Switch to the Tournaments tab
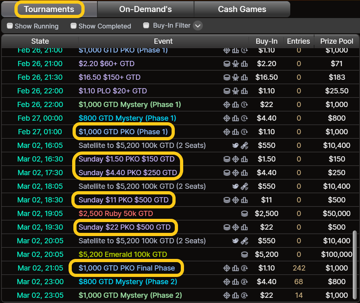Viewport: 360px width, 303px height. (49, 9)
